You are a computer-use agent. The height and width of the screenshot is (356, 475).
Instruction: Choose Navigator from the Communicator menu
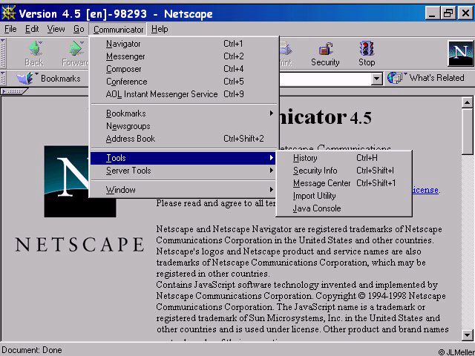click(x=183, y=44)
